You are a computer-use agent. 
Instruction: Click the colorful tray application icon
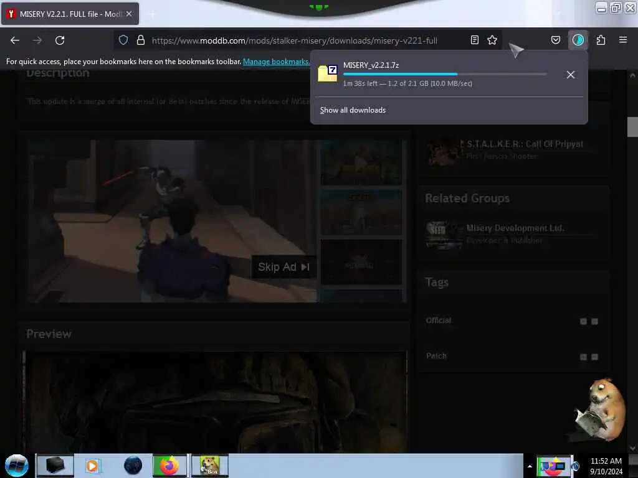553,466
